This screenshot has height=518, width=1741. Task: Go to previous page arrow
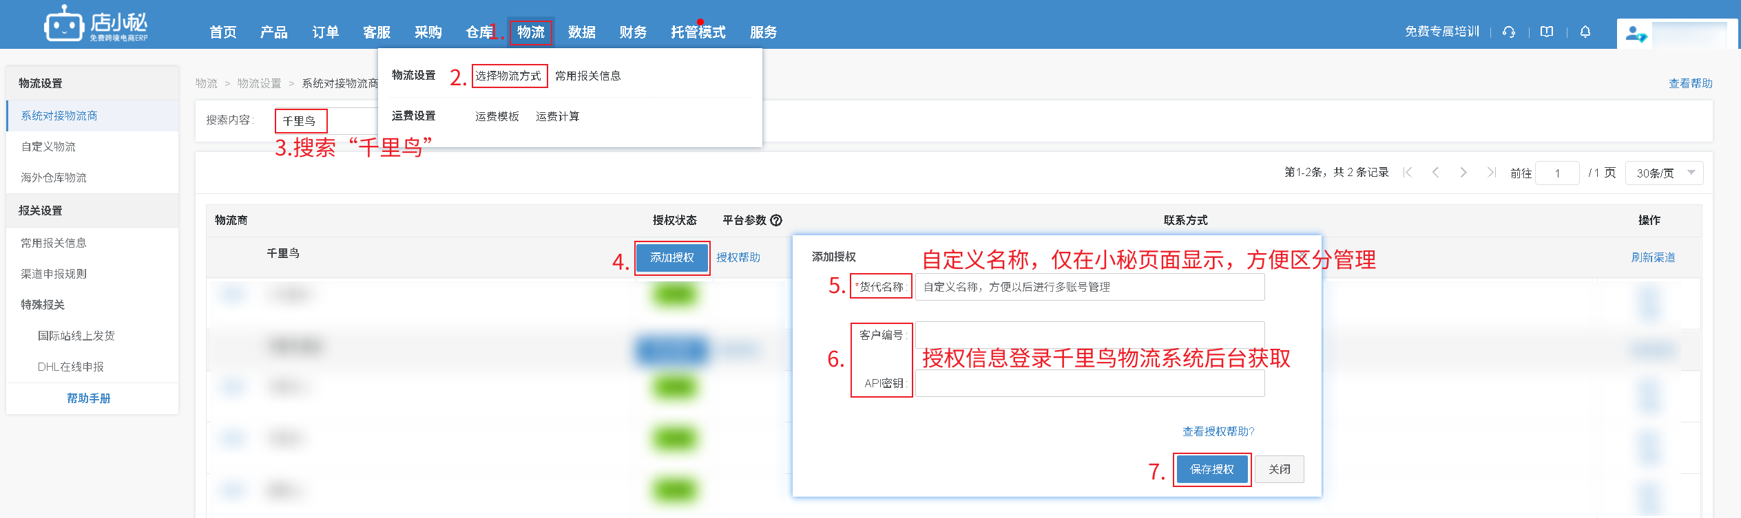1436,173
